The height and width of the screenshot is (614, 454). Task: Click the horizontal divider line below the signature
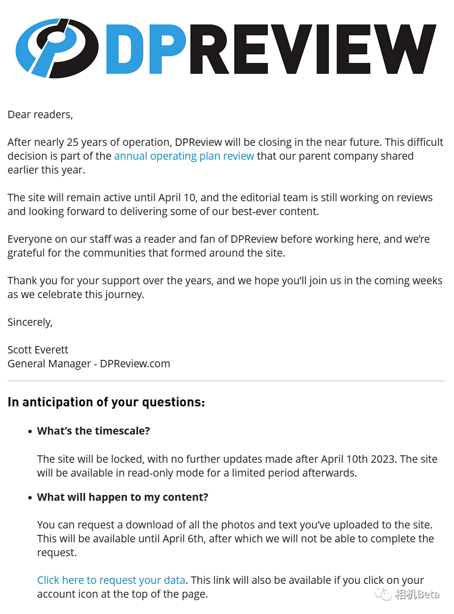click(226, 381)
